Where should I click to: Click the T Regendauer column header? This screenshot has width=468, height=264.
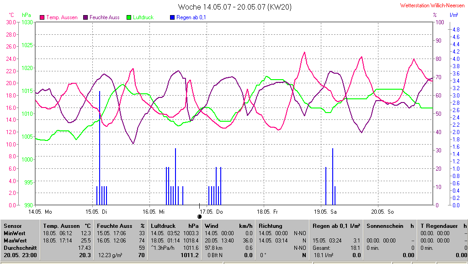click(444, 226)
